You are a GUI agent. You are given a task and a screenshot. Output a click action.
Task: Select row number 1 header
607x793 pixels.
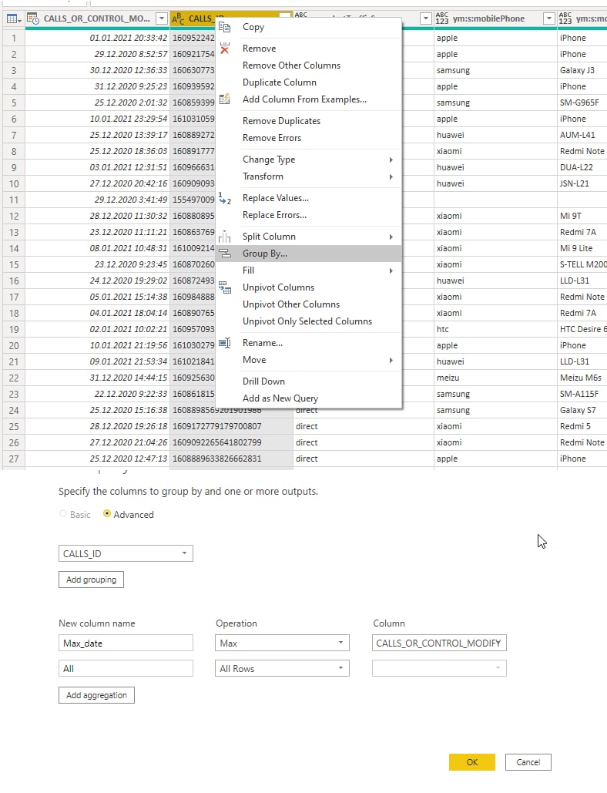(x=14, y=38)
